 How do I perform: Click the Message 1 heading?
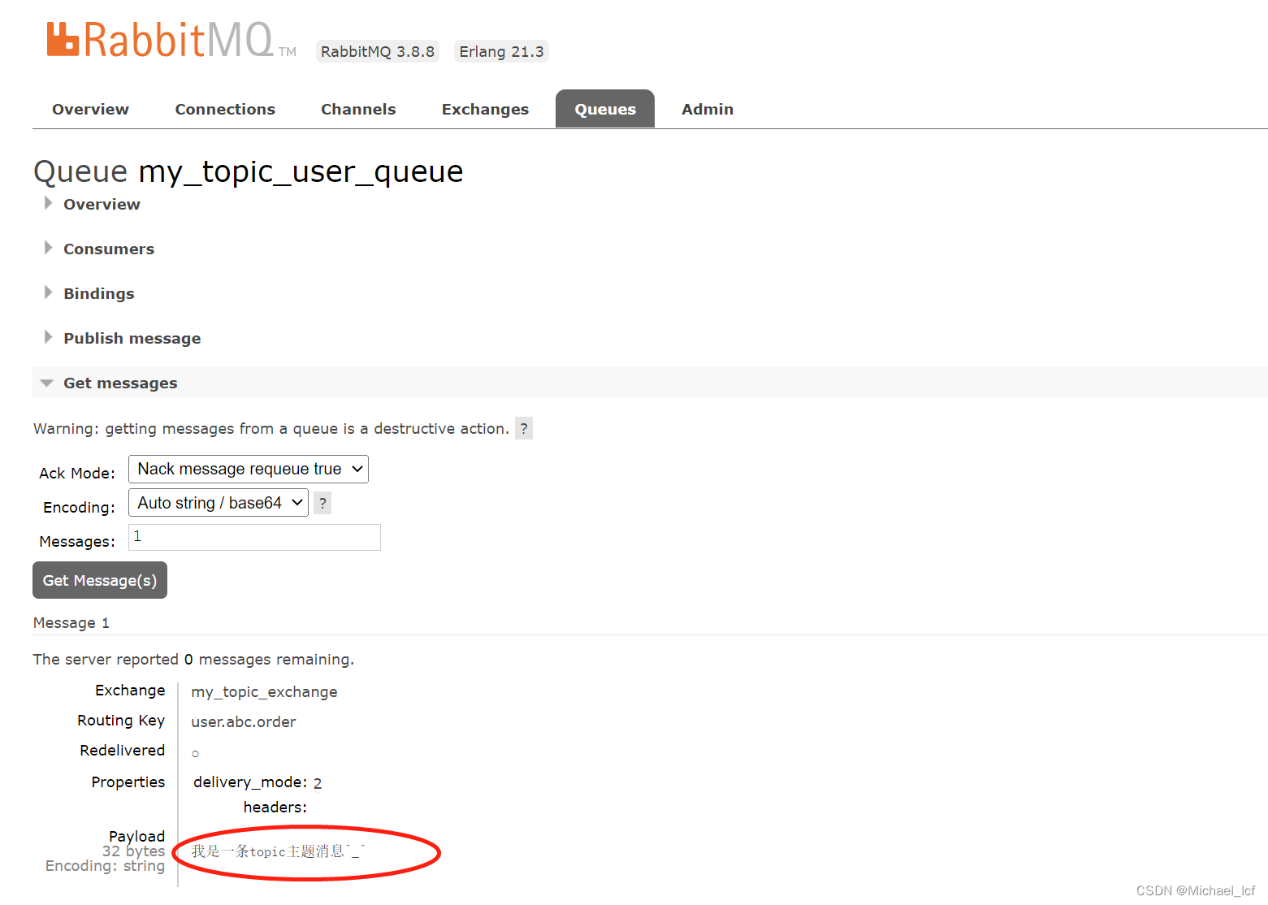(x=71, y=622)
